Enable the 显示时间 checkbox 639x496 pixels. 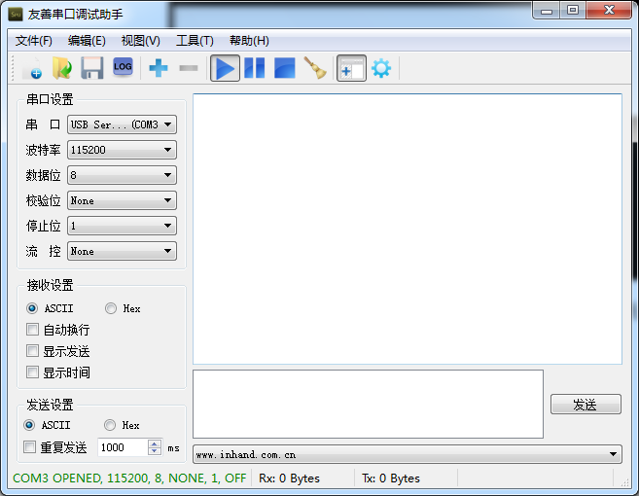pos(33,372)
